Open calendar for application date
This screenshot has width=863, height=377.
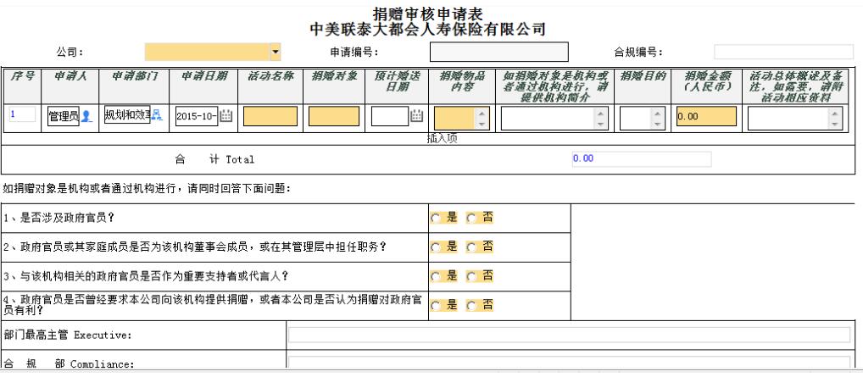pyautogui.click(x=226, y=115)
